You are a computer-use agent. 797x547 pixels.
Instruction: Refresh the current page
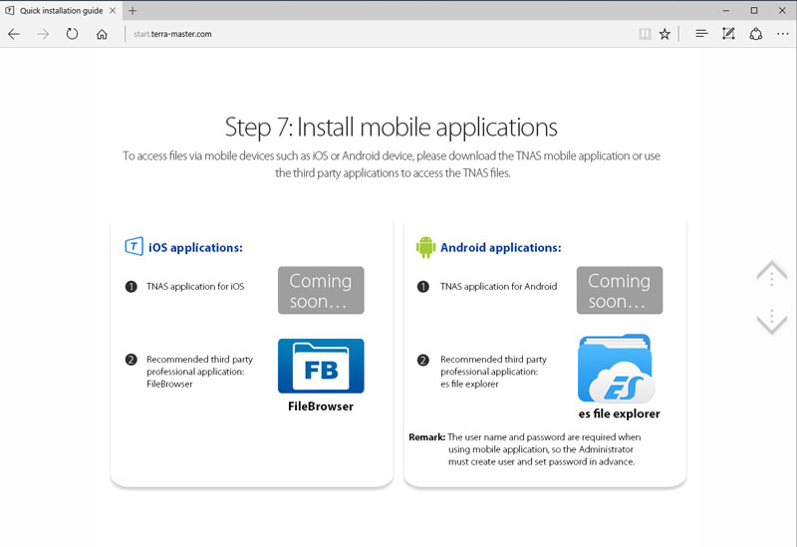(72, 34)
